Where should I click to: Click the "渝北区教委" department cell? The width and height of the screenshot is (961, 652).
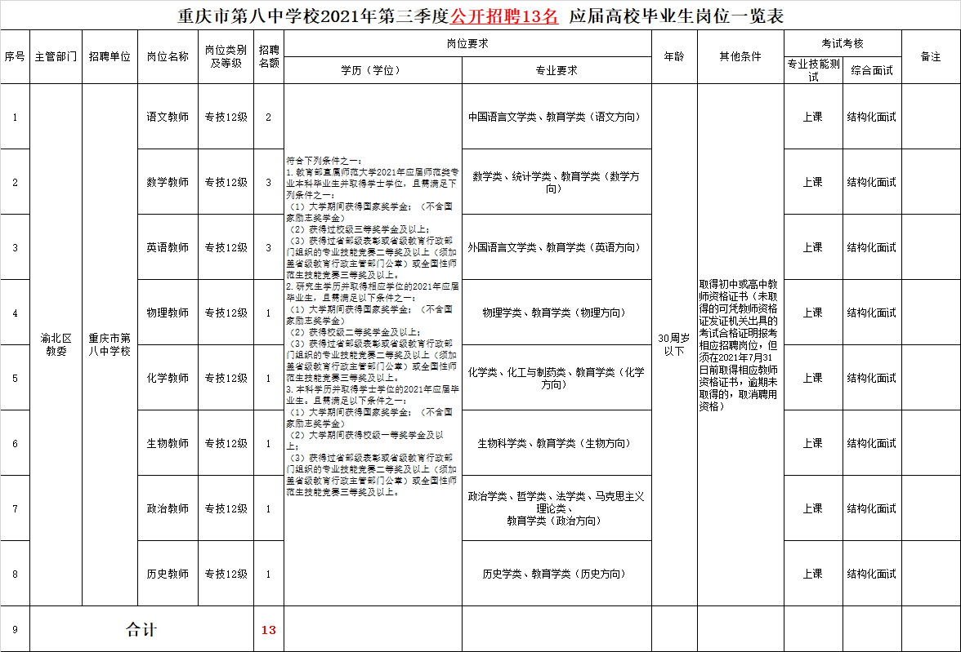pos(56,344)
